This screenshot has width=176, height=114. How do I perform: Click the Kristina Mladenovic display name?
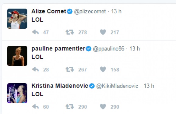coord(60,86)
